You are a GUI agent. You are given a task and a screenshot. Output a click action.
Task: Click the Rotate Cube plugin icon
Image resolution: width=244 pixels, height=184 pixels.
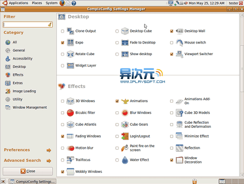[x=70, y=54]
